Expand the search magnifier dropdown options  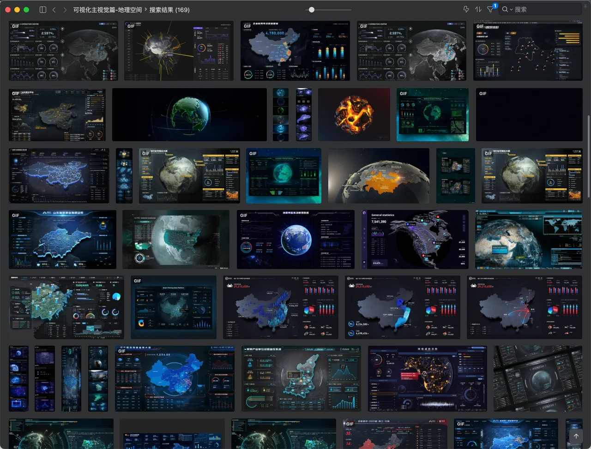point(507,10)
